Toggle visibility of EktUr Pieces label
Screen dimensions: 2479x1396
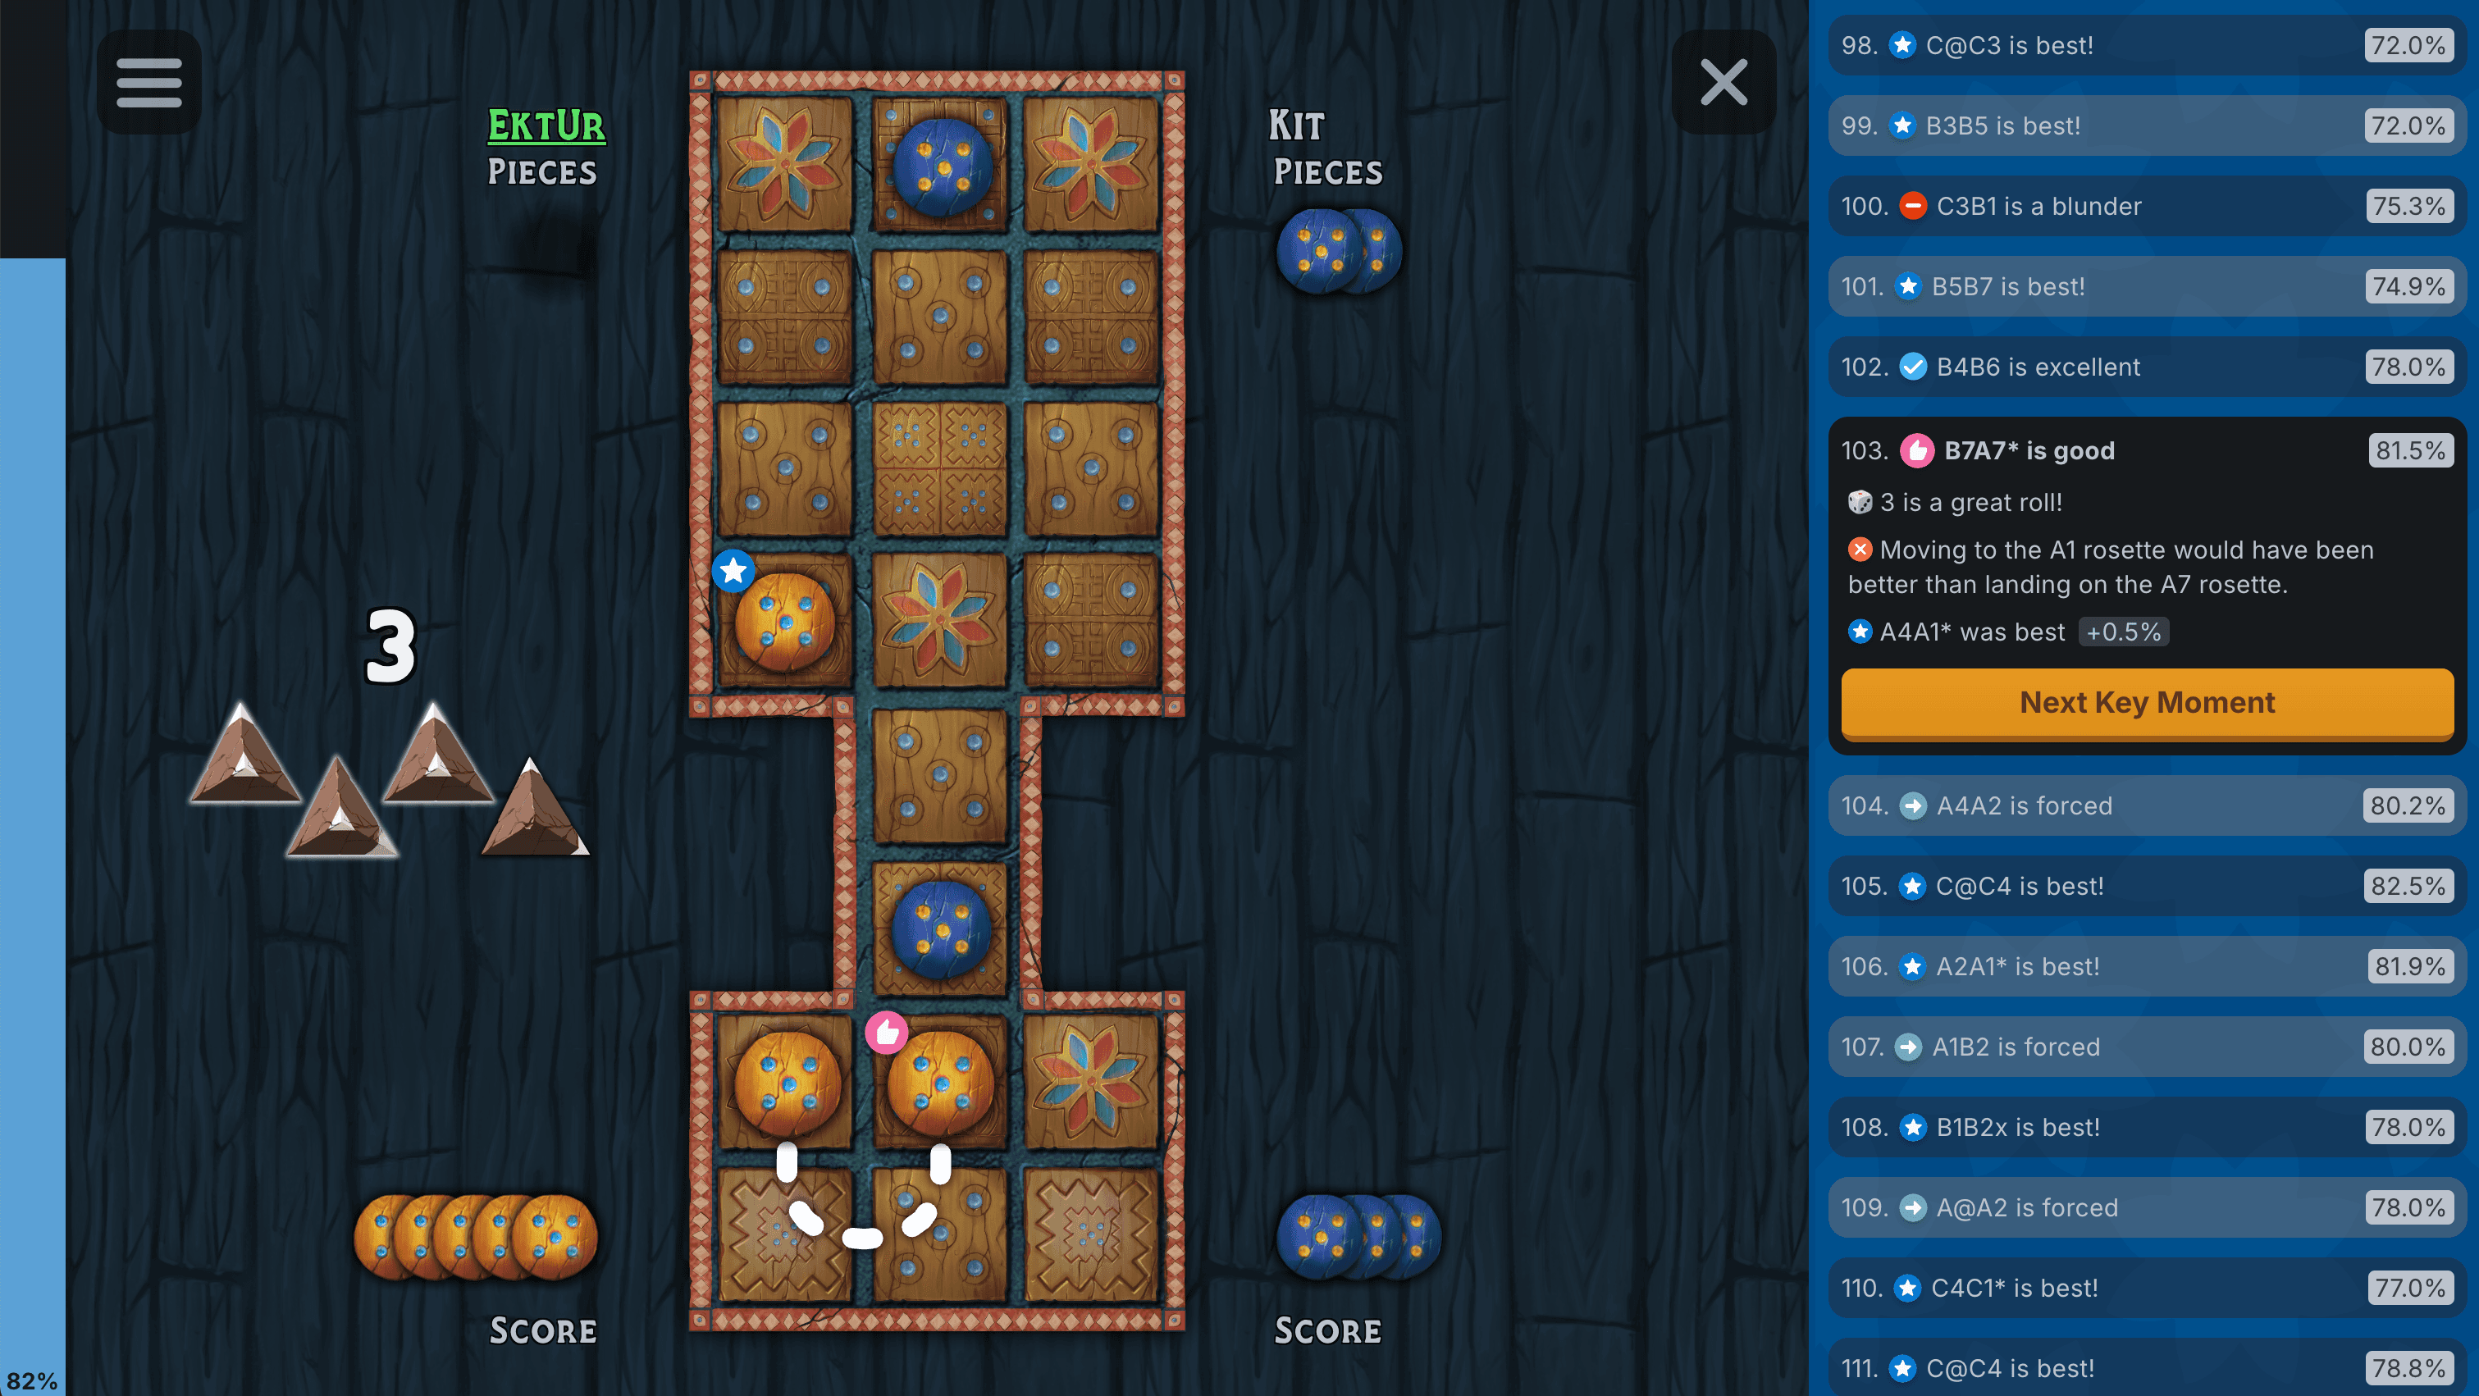pyautogui.click(x=543, y=150)
